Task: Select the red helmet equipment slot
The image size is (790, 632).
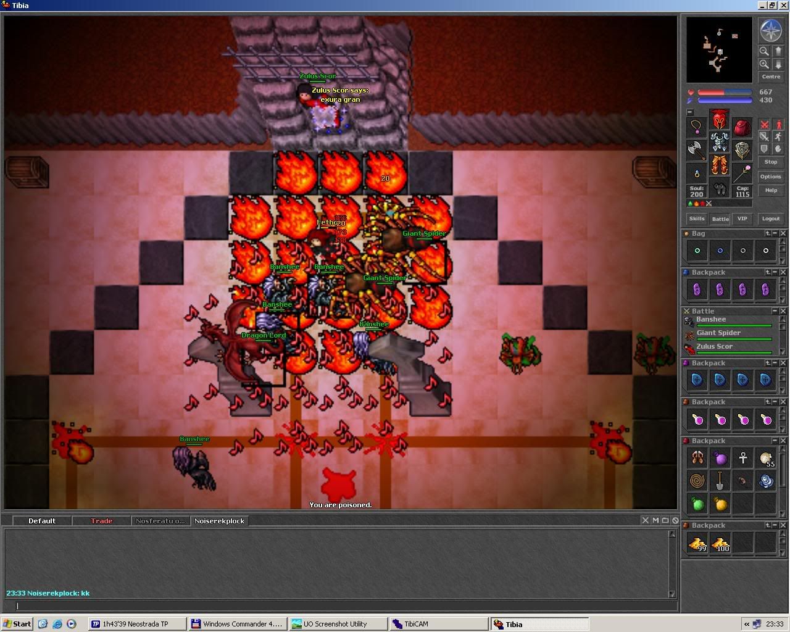Action: [x=719, y=119]
